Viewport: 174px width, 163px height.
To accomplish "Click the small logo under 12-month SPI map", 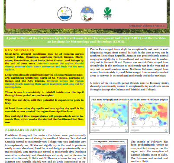I will tap(166, 130).
